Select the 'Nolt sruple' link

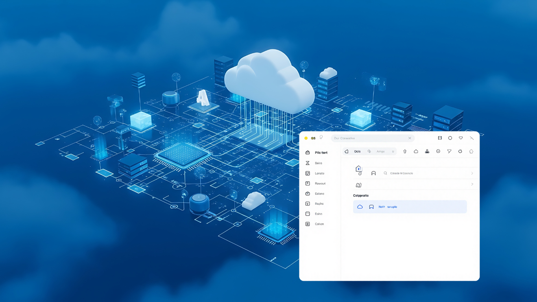click(x=388, y=207)
